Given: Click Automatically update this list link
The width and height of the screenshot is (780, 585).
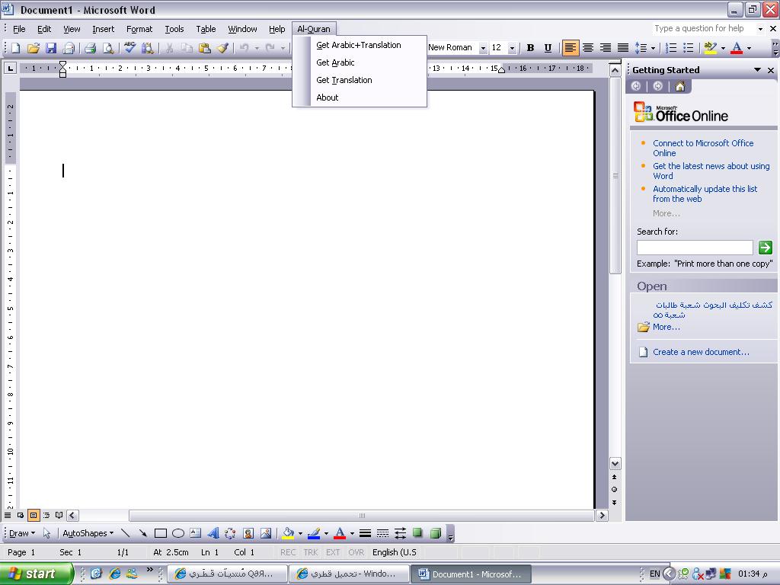Looking at the screenshot, I should coord(705,194).
